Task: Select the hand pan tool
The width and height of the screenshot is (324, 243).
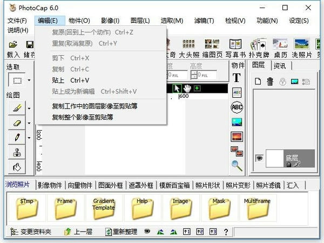Action: point(187,89)
